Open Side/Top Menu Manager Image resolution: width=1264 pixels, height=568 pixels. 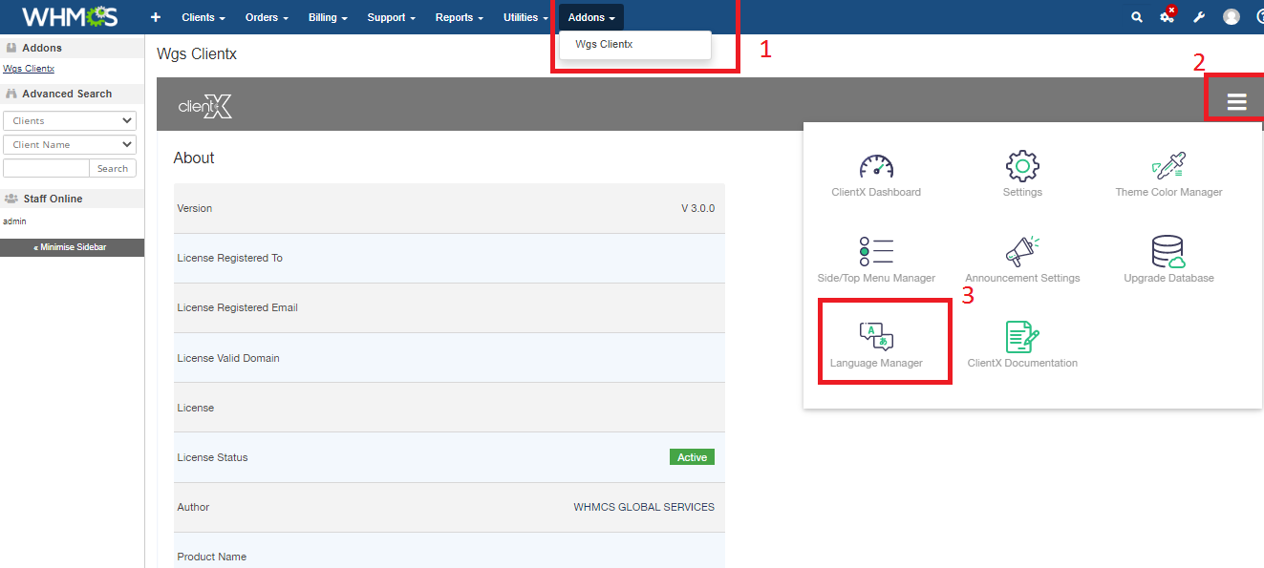point(876,253)
